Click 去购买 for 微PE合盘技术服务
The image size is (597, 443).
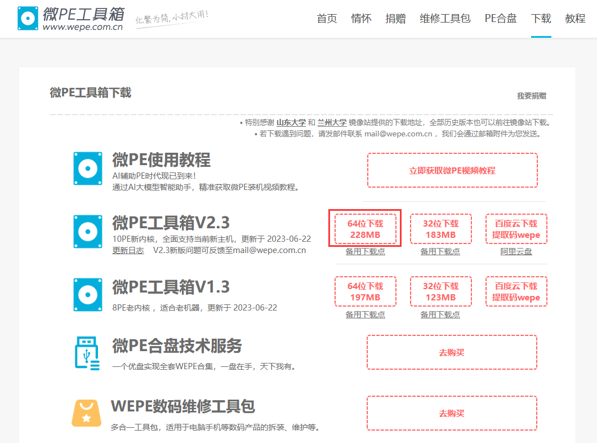(452, 352)
